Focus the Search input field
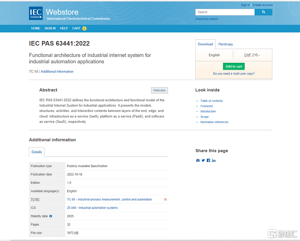This screenshot has width=300, height=241. pos(225,12)
